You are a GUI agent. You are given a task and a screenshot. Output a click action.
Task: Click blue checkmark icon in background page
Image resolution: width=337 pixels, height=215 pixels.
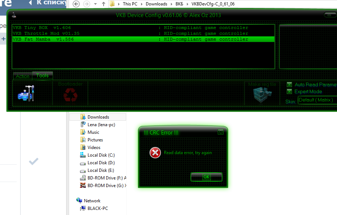33,161
